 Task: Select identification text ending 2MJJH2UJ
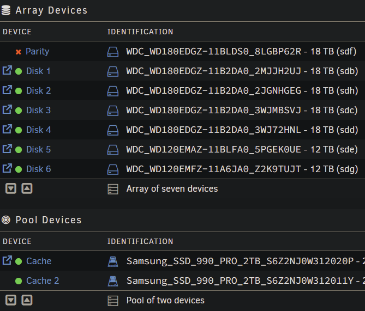[x=214, y=71]
